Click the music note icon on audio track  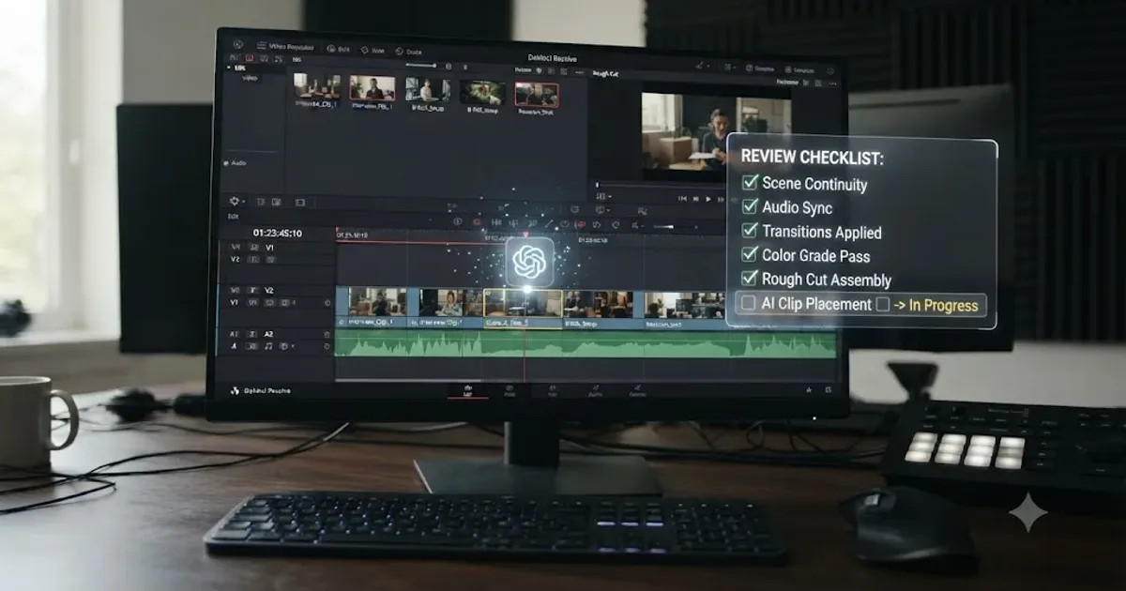[x=268, y=346]
